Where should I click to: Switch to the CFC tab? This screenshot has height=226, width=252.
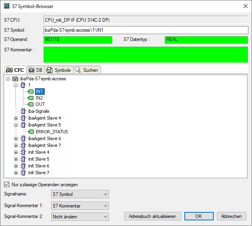[x=15, y=70]
